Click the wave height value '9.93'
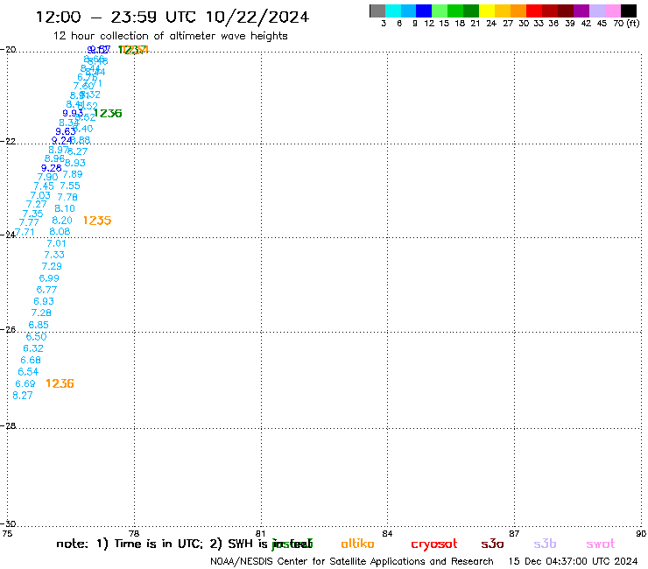648x569 pixels. coord(73,113)
